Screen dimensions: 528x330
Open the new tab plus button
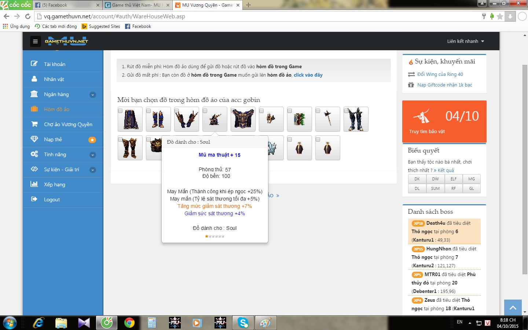click(249, 5)
